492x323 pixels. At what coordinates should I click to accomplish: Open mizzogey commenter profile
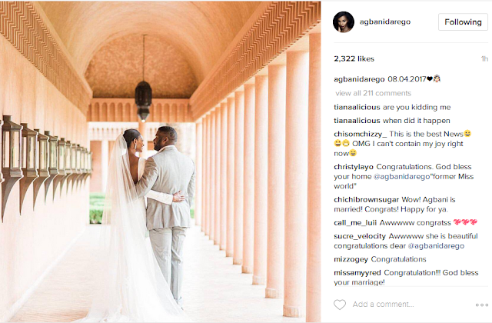click(x=351, y=259)
